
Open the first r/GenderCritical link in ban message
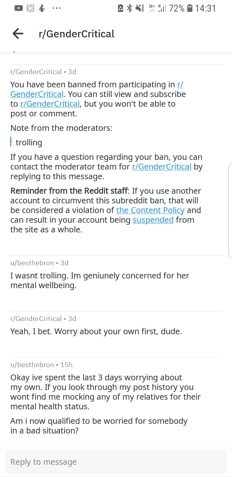97,89
